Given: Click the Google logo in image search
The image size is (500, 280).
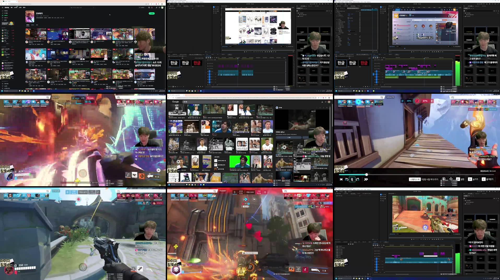Looking at the screenshot, I should 175,102.
